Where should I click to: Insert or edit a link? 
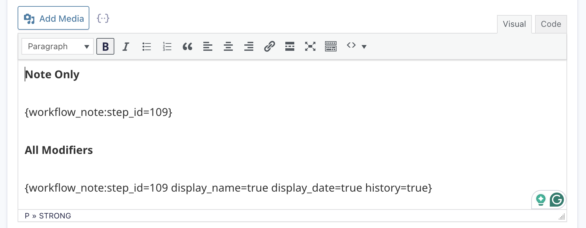point(269,46)
